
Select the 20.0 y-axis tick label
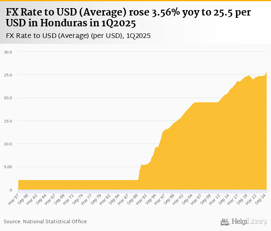tap(8, 98)
